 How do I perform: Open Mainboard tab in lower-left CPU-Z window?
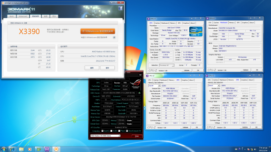(163, 80)
